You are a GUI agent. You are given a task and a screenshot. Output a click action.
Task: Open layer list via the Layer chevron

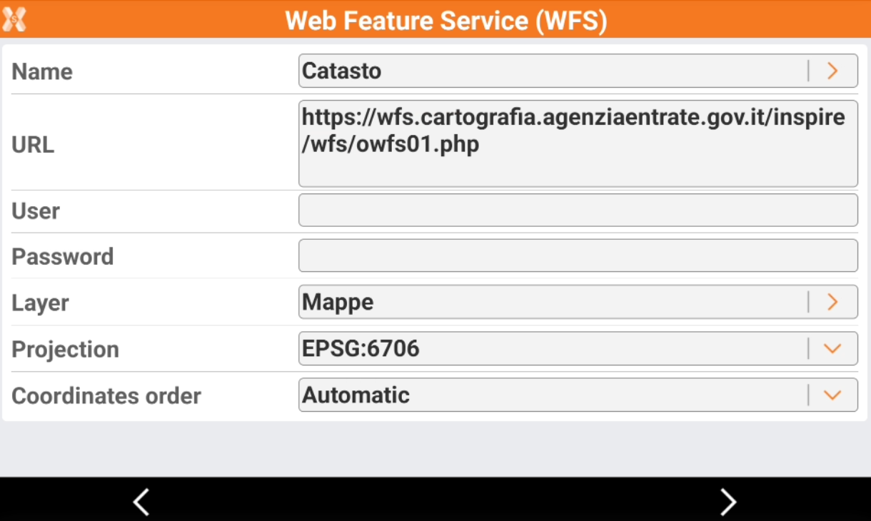tap(832, 302)
